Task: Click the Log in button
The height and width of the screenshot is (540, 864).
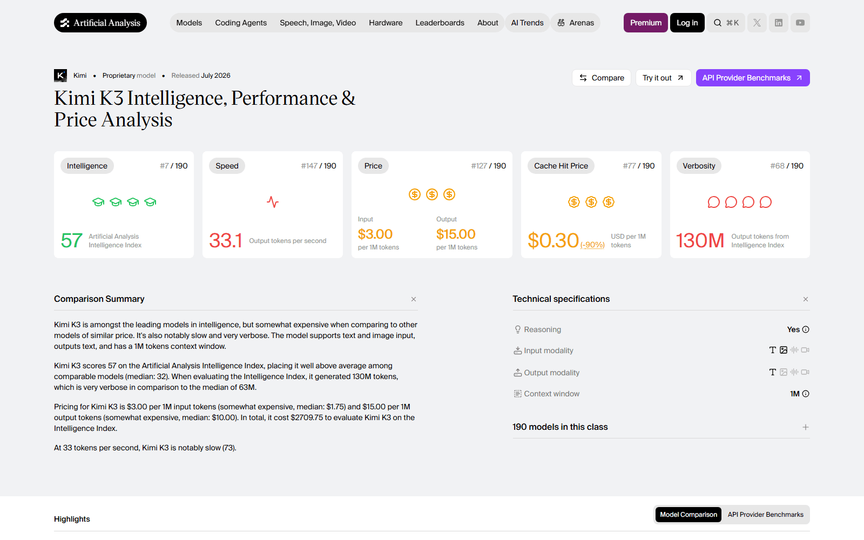Action: pyautogui.click(x=687, y=23)
